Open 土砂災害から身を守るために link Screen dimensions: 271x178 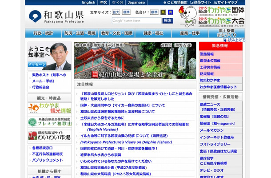click(102, 118)
